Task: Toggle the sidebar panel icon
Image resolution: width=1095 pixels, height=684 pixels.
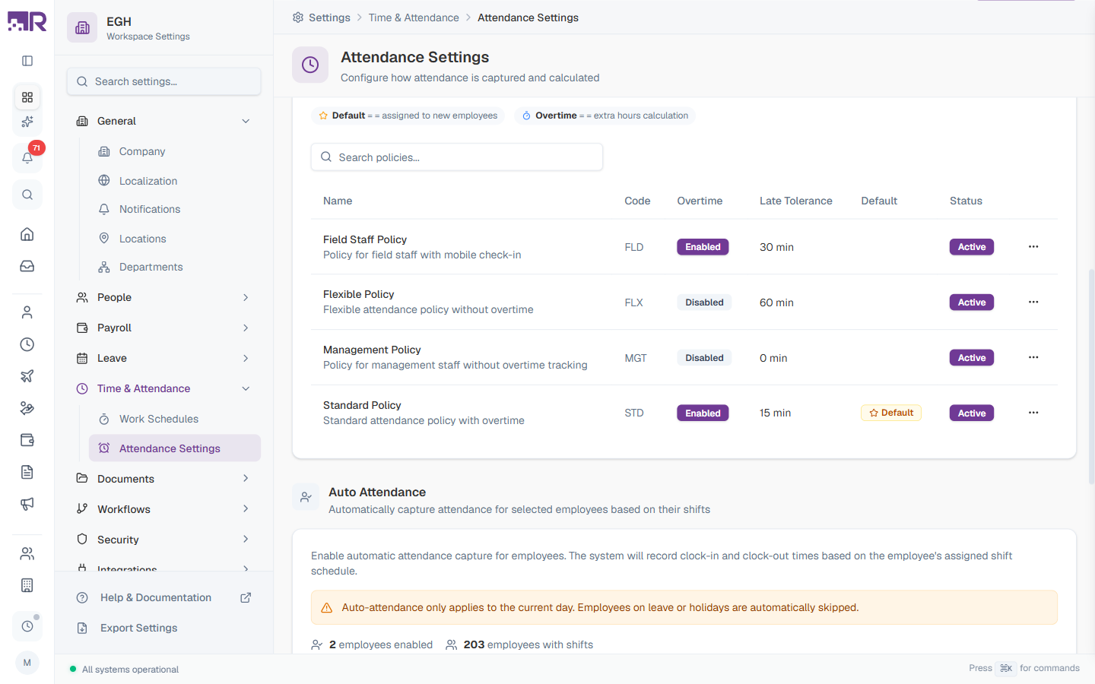Action: coord(27,61)
